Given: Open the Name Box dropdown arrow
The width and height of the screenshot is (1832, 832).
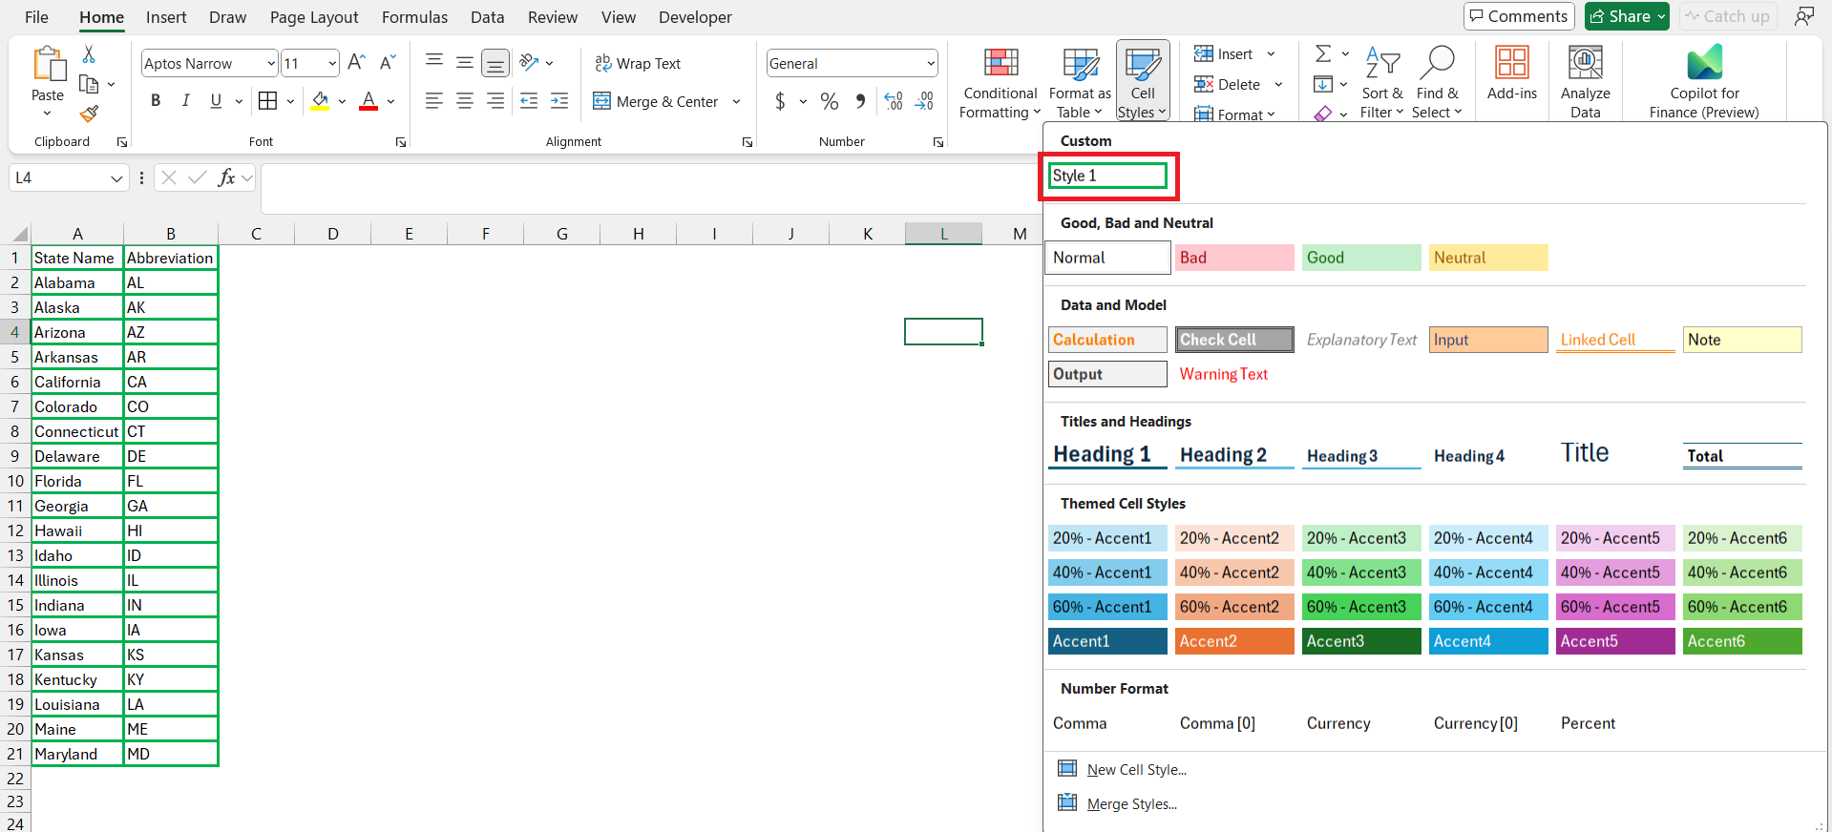Looking at the screenshot, I should pos(116,178).
